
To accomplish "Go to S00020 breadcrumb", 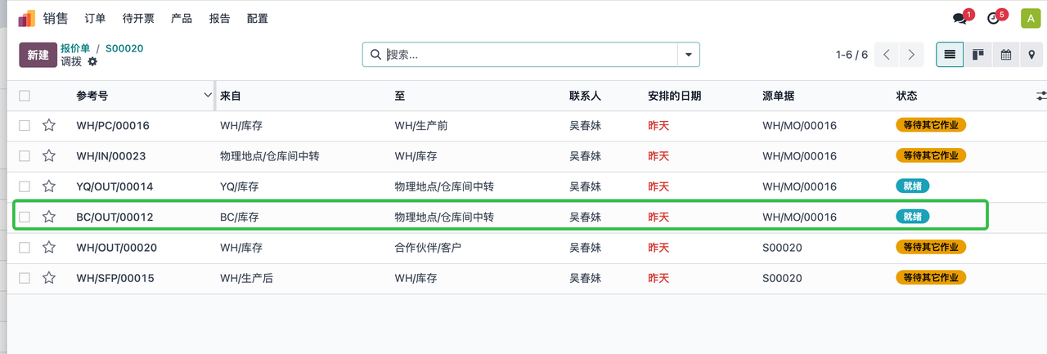I will (x=124, y=48).
